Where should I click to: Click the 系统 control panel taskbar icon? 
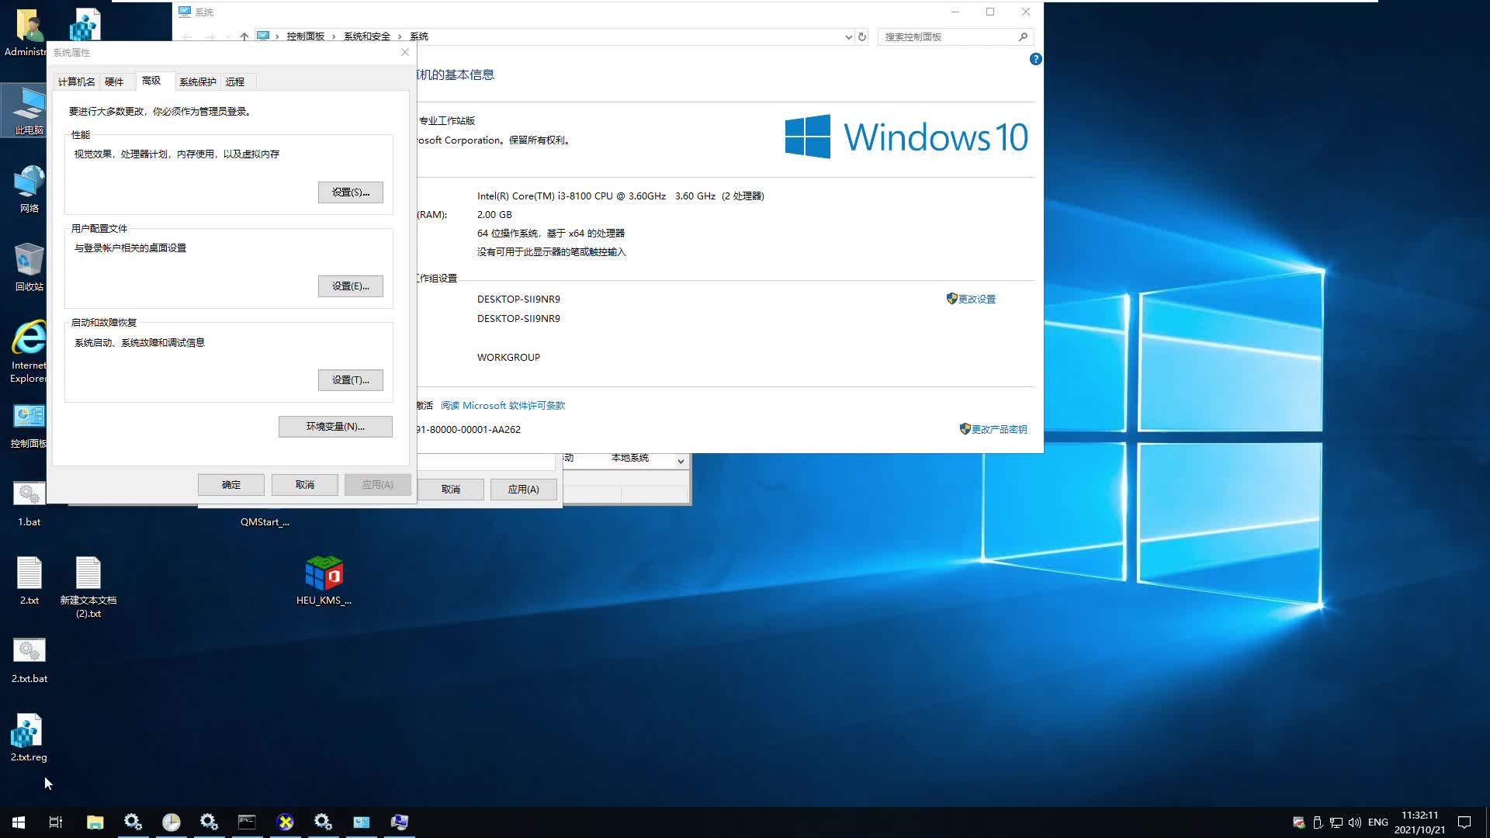[x=361, y=822]
